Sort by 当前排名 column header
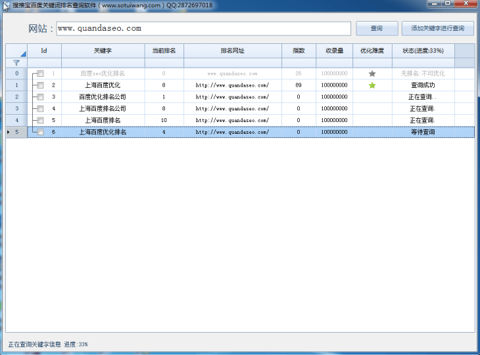Viewport: 480px width, 355px height. [x=164, y=51]
